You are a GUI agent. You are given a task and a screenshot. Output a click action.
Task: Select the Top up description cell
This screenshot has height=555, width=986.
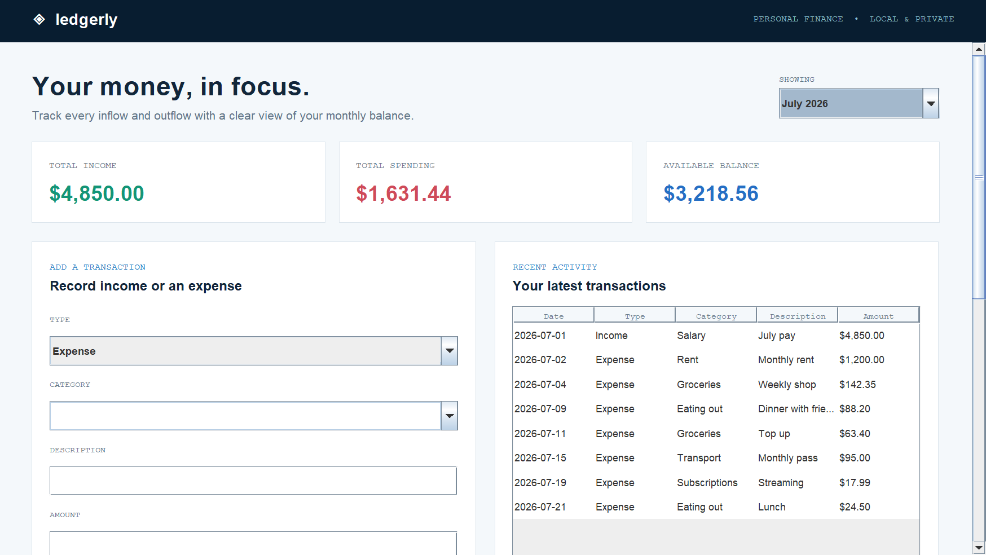[797, 434]
